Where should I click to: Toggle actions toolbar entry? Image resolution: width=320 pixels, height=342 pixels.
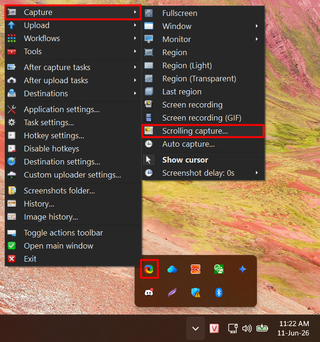(73, 233)
